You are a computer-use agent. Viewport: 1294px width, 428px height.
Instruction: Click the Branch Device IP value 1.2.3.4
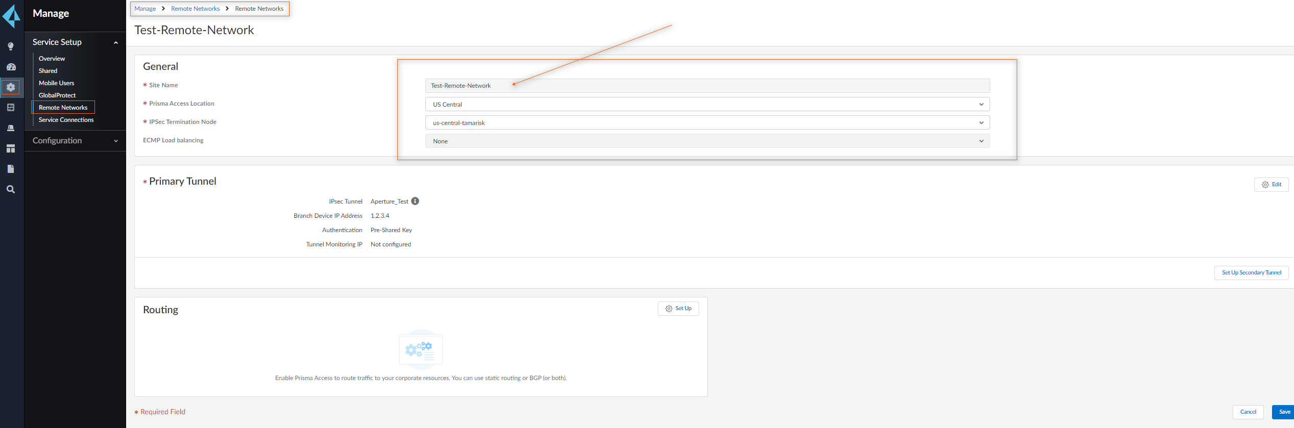pos(380,216)
